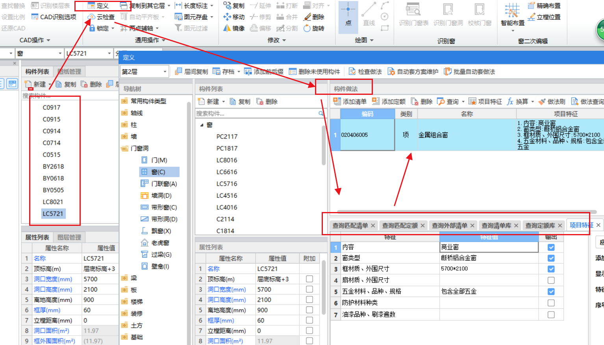Click 图元存盘 element save icon
This screenshot has height=345, width=604.
pyautogui.click(x=178, y=17)
